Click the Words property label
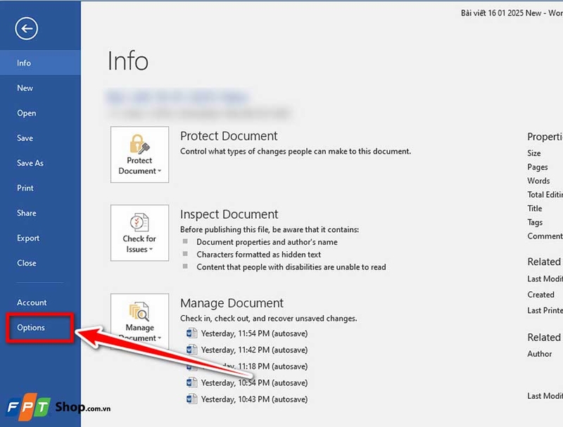 [538, 181]
